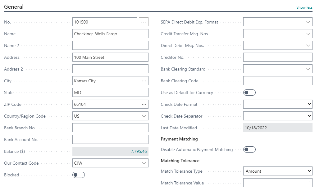Expand SEPA Direct Debit Exp. Format dropdown
Viewport: 315px width, 190px height.
tap(308, 22)
